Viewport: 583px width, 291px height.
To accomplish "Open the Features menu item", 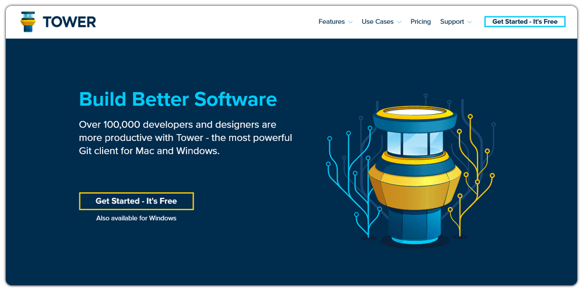I will 331,22.
